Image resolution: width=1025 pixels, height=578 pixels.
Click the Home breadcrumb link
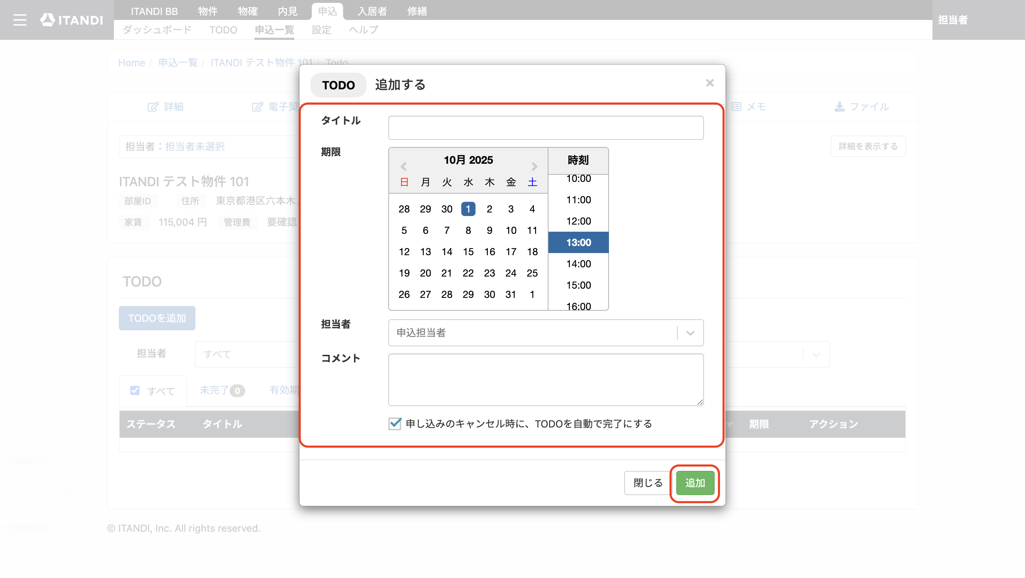(x=131, y=63)
